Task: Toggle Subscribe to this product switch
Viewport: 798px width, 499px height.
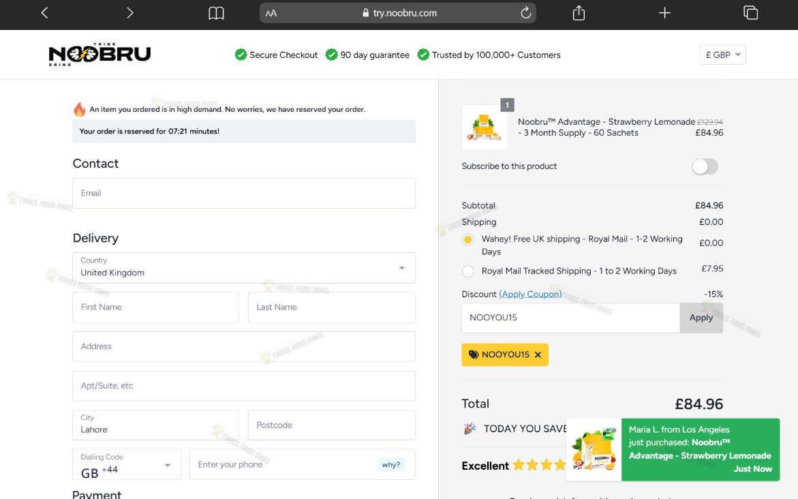Action: 705,166
